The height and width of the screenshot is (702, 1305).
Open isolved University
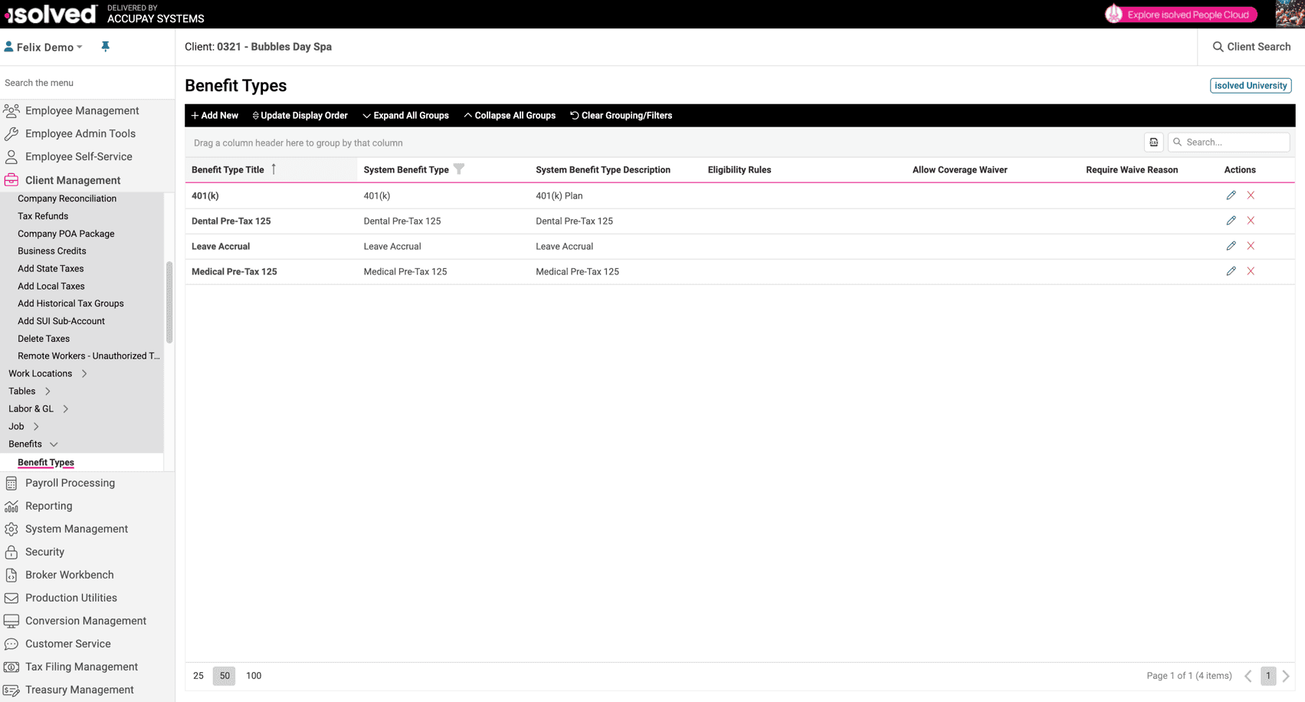click(1250, 85)
